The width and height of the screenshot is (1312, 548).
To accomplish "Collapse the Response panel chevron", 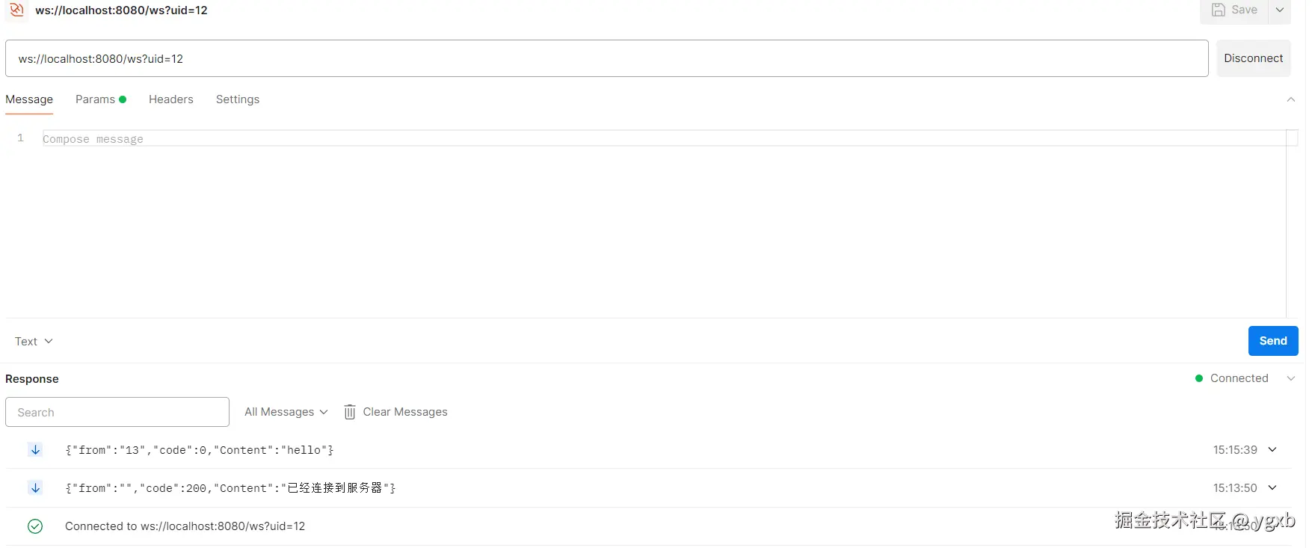I will (x=1290, y=378).
